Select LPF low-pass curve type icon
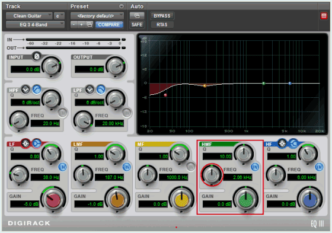The image size is (332, 233). (101, 90)
